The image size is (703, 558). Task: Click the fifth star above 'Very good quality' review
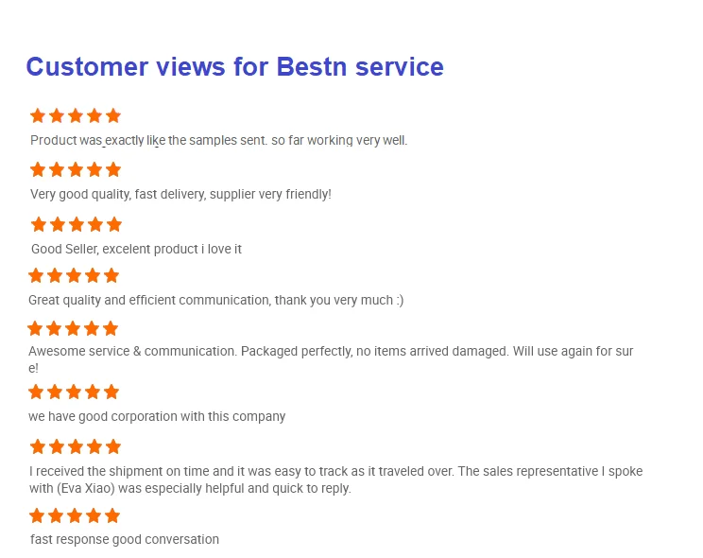point(113,170)
